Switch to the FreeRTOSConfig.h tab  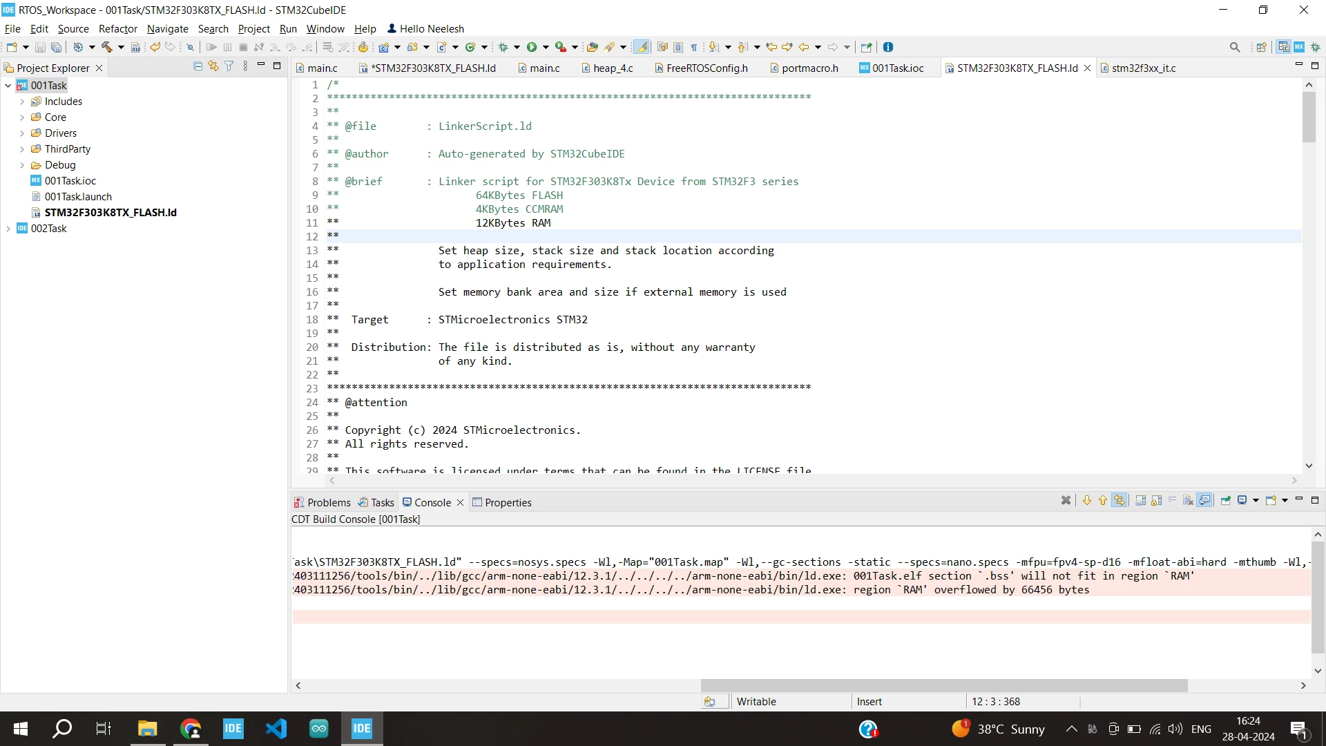[x=700, y=68]
